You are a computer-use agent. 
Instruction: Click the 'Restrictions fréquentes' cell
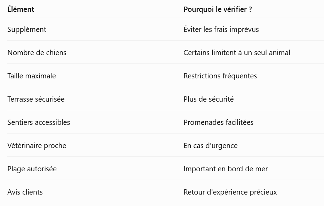click(x=220, y=76)
